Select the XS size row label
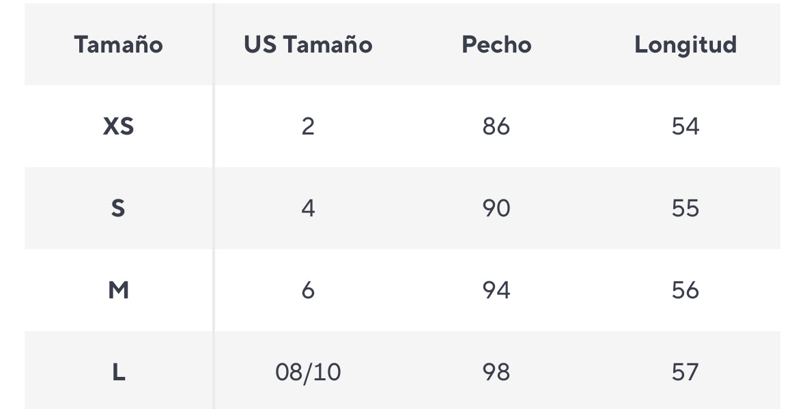Image resolution: width=805 pixels, height=409 pixels. tap(118, 126)
